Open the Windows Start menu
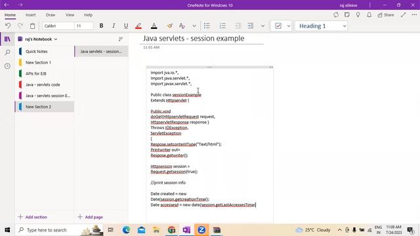Image resolution: width=420 pixels, height=236 pixels. coord(7,230)
